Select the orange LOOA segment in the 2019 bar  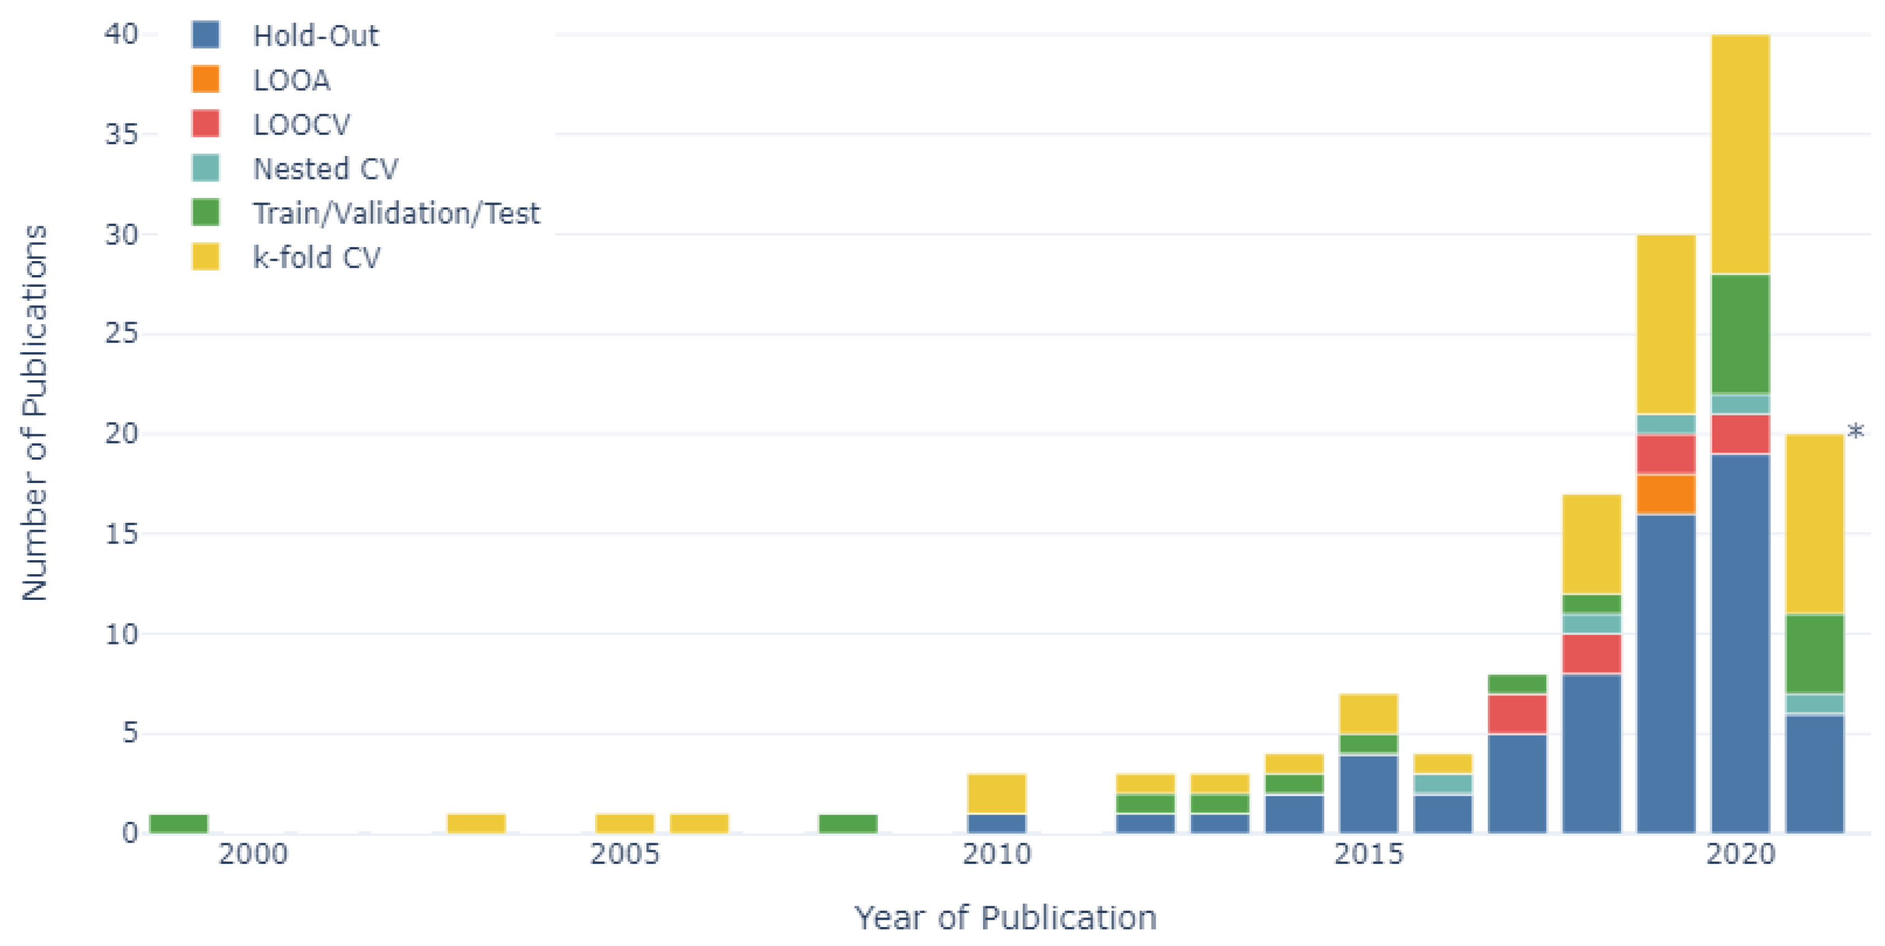pyautogui.click(x=1666, y=495)
